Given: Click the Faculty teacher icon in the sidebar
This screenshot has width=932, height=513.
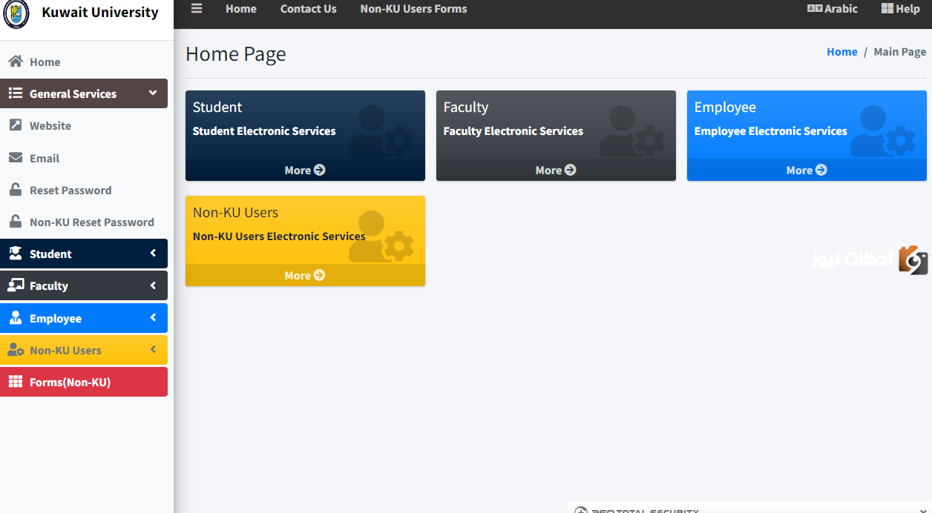Looking at the screenshot, I should [16, 285].
